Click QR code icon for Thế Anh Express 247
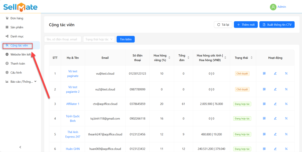This screenshot has height=152, width=302. click(264, 134)
